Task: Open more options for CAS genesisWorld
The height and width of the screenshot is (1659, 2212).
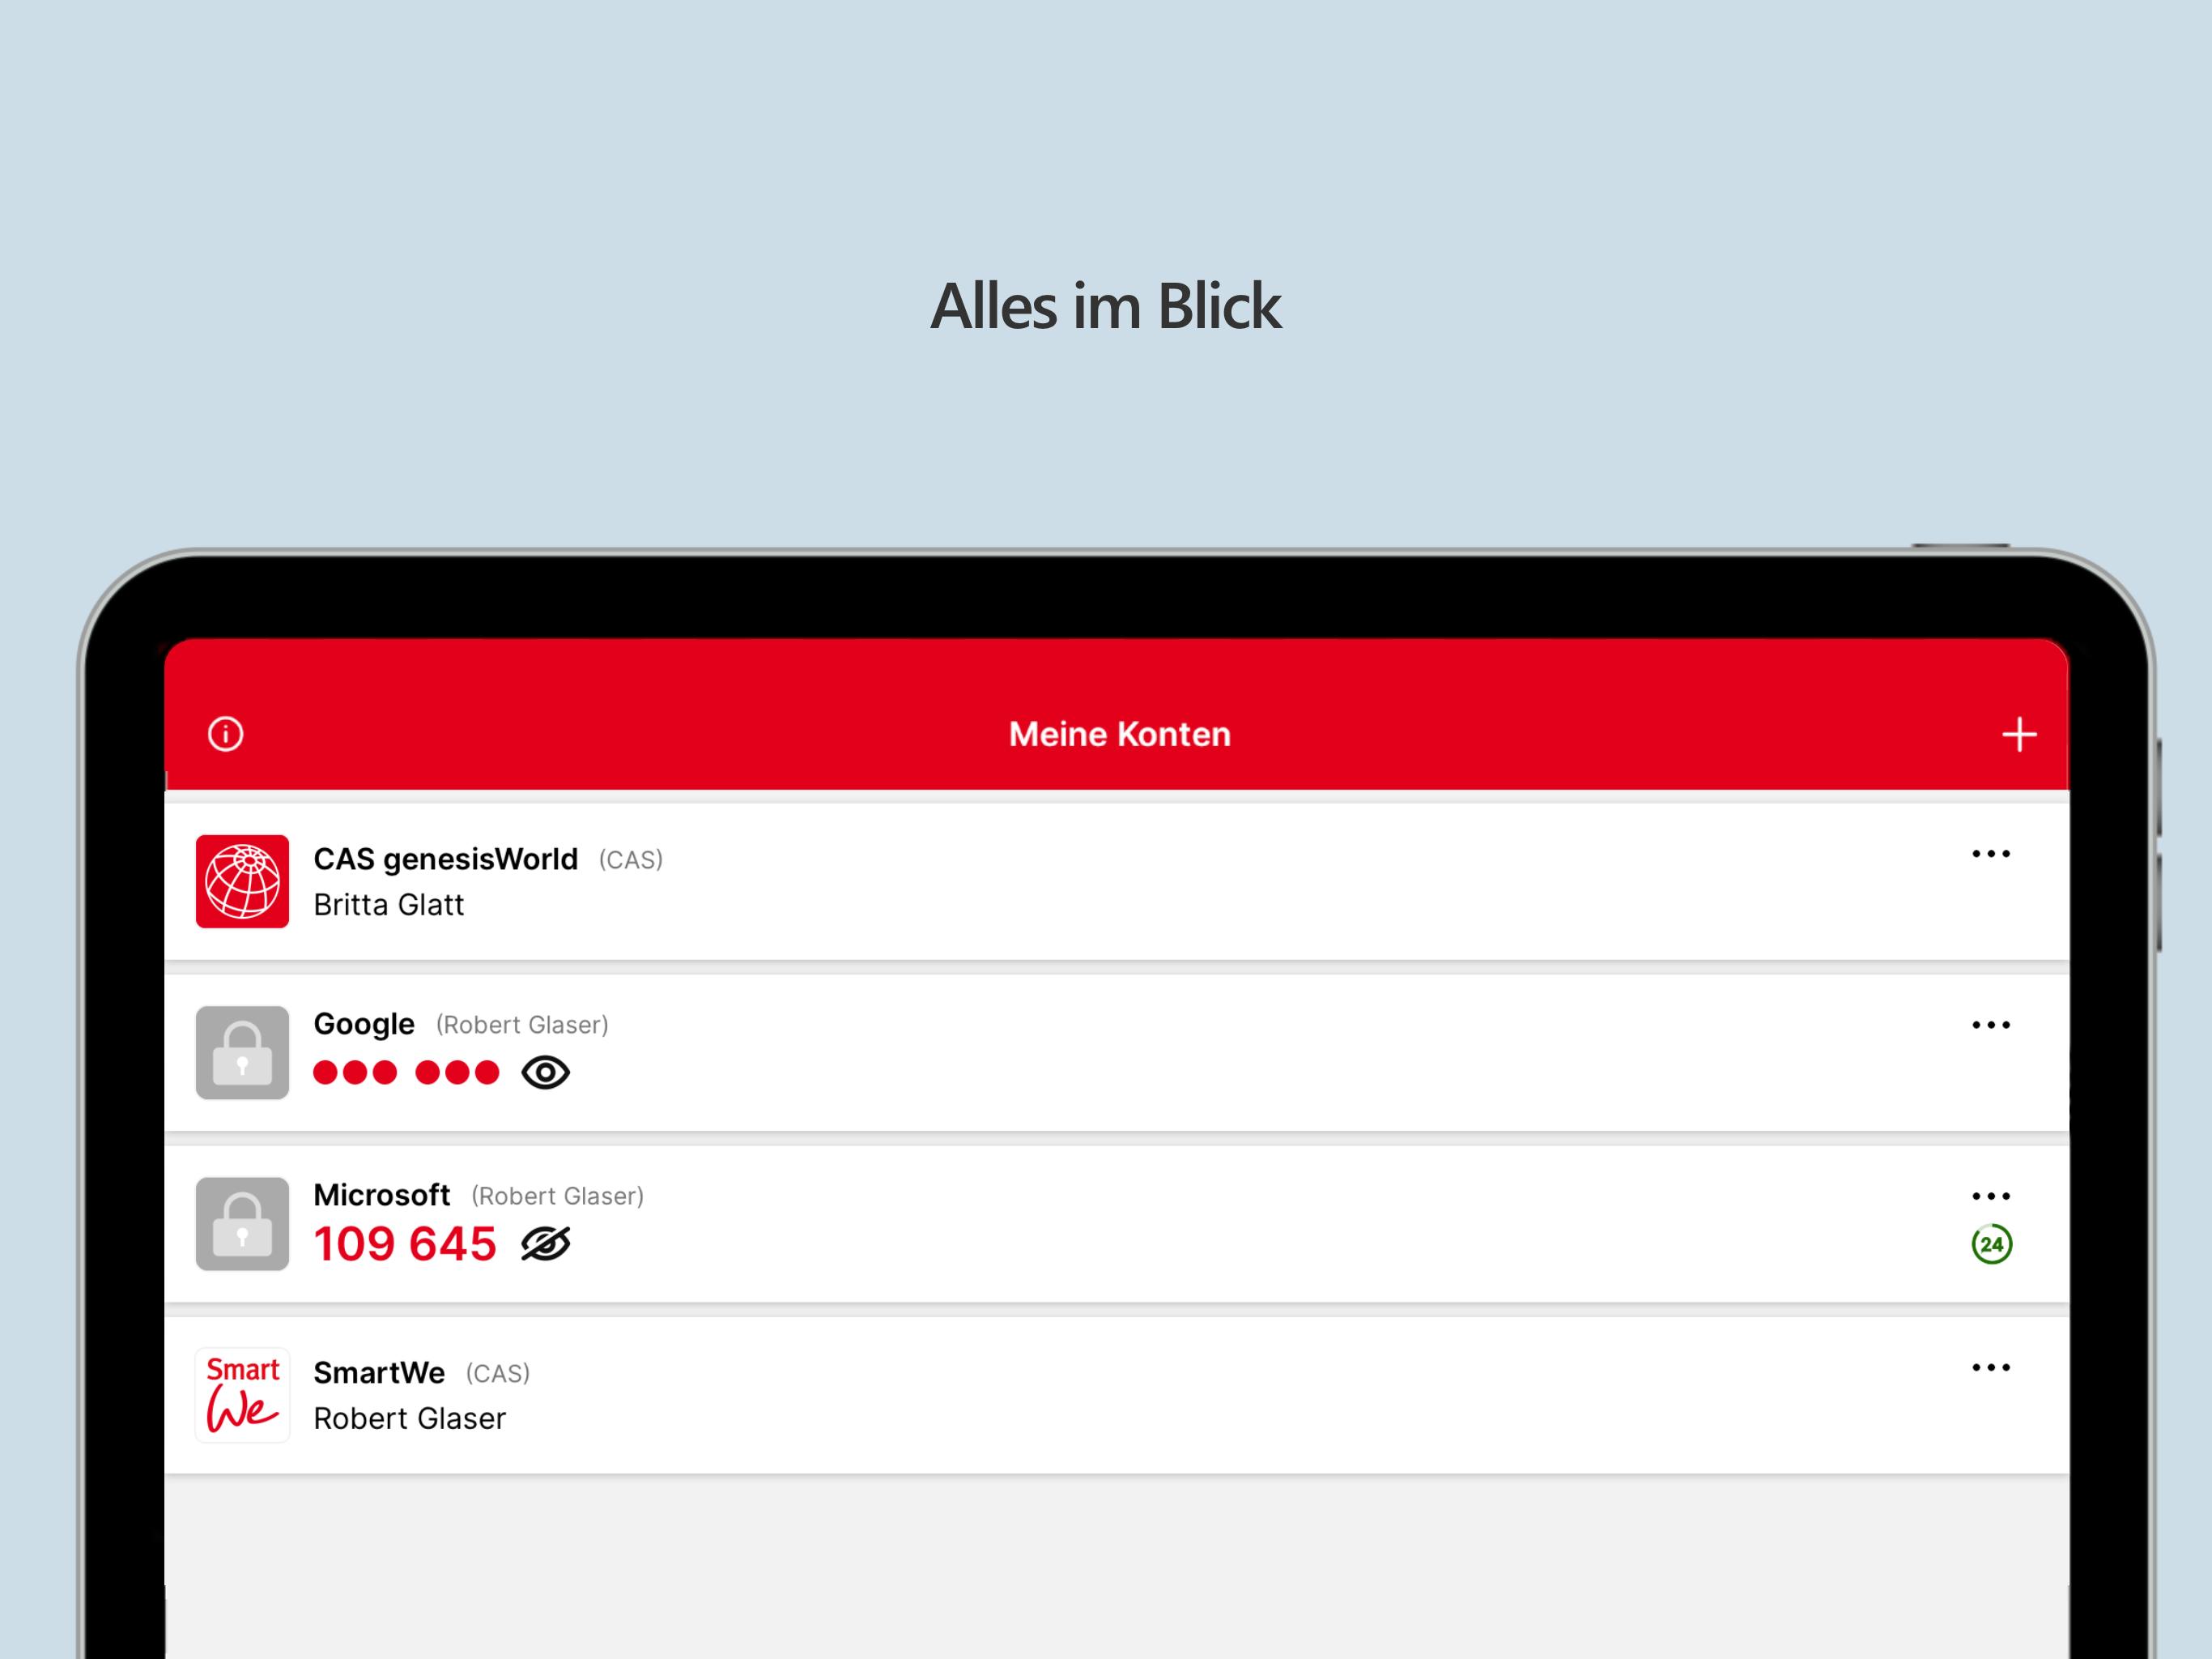Action: (1990, 854)
